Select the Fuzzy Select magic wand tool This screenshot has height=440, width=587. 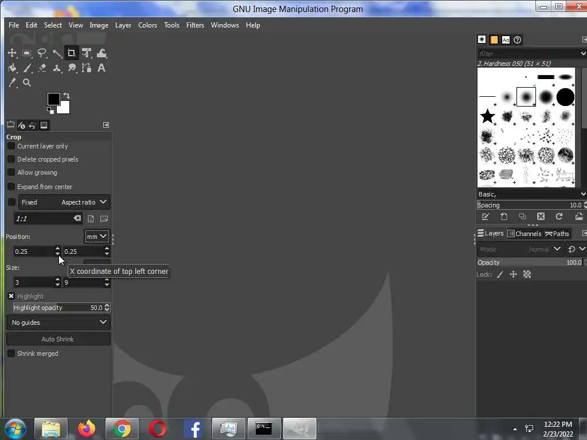point(57,53)
